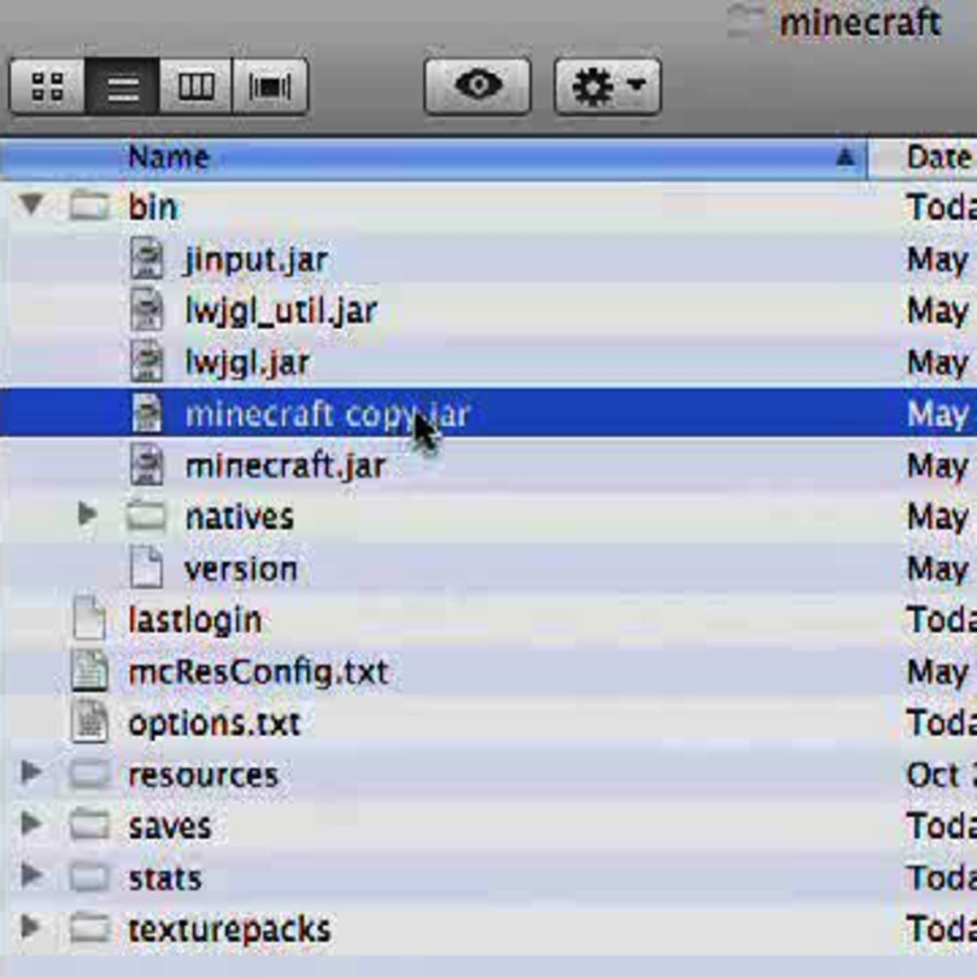Switch to list view

click(122, 85)
